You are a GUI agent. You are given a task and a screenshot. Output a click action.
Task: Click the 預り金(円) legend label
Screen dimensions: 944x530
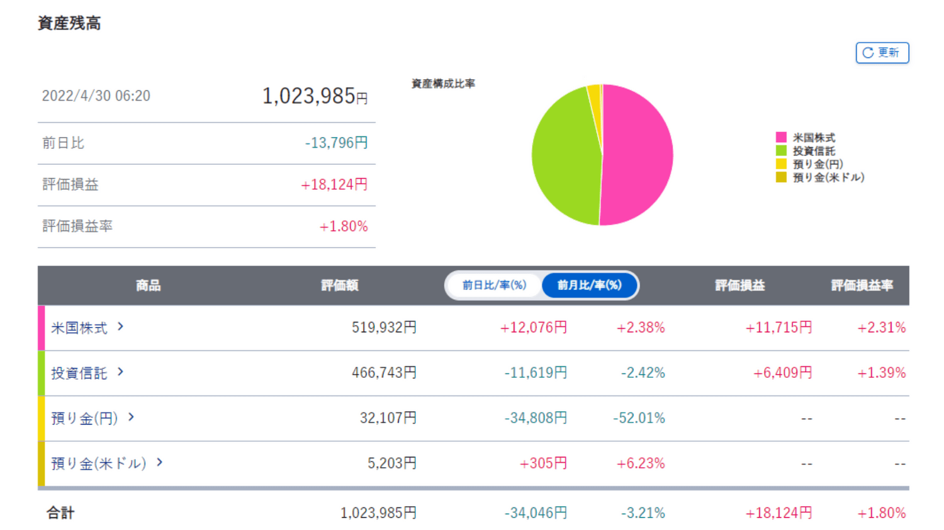coord(818,164)
